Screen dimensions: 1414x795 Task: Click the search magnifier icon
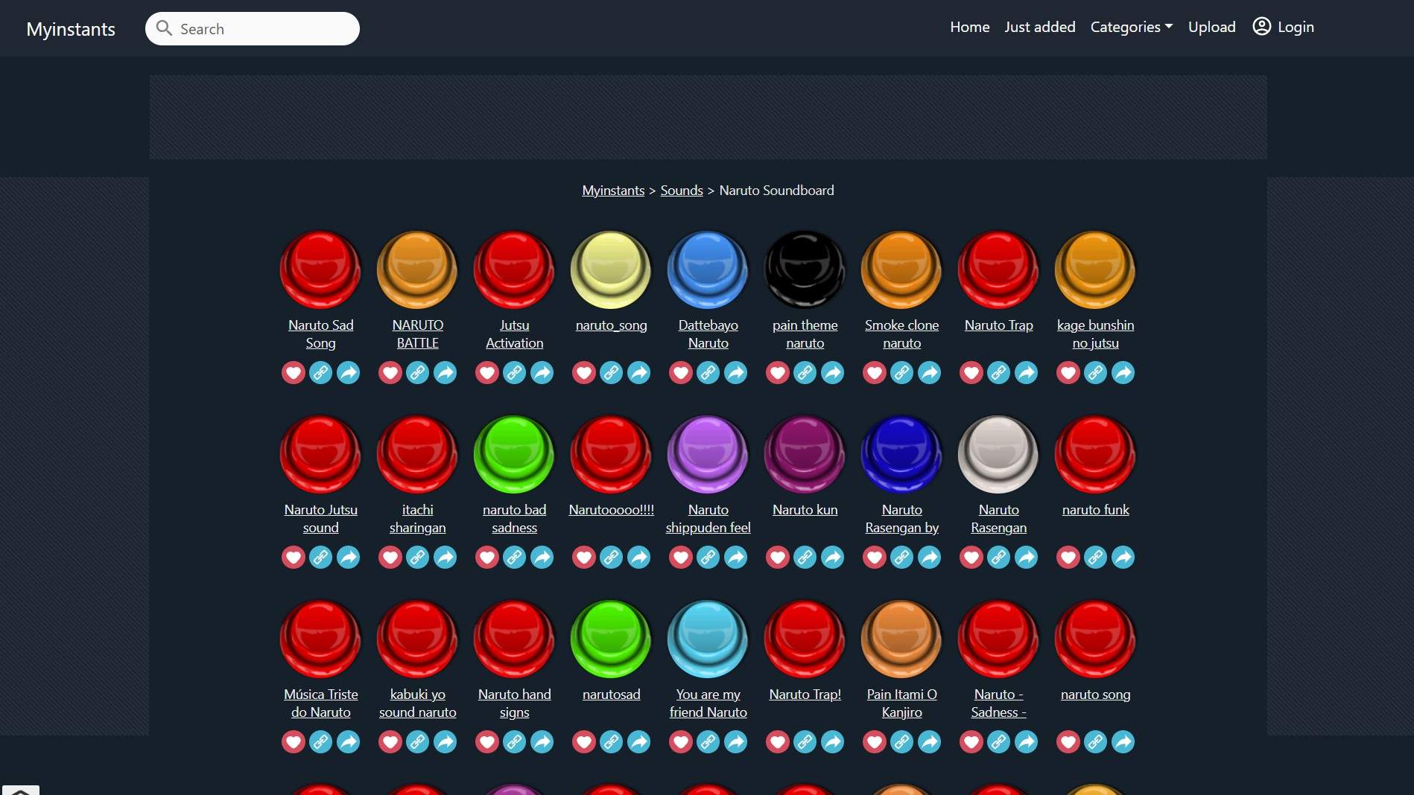(x=164, y=28)
